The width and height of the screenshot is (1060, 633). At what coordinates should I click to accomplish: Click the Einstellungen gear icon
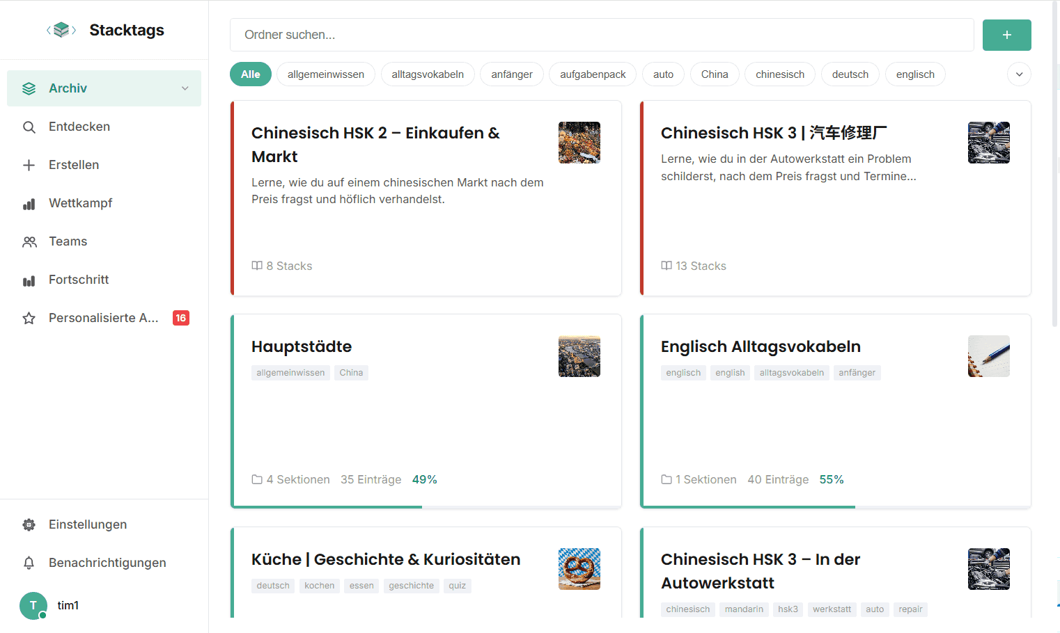(29, 524)
